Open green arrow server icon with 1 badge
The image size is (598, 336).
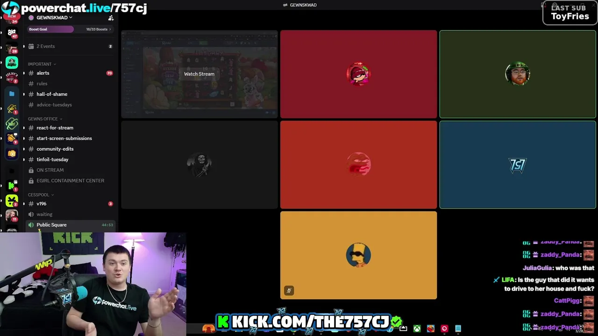[12, 186]
